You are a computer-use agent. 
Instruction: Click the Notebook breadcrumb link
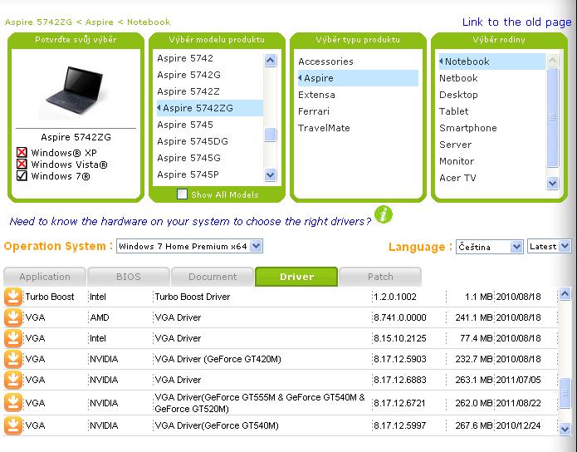point(149,22)
